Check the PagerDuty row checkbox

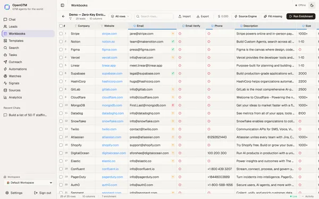click(61, 177)
